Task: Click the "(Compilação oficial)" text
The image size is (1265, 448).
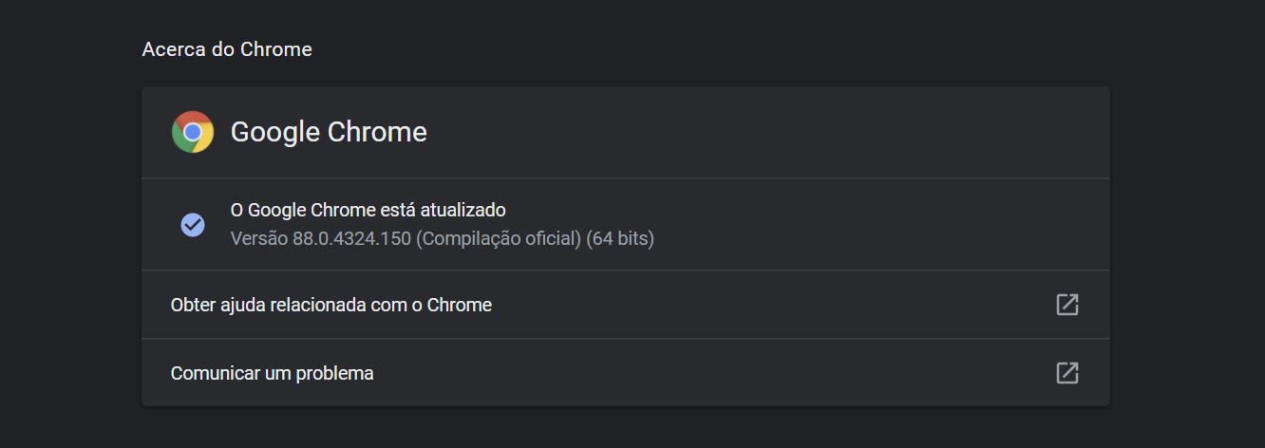Action: 499,238
